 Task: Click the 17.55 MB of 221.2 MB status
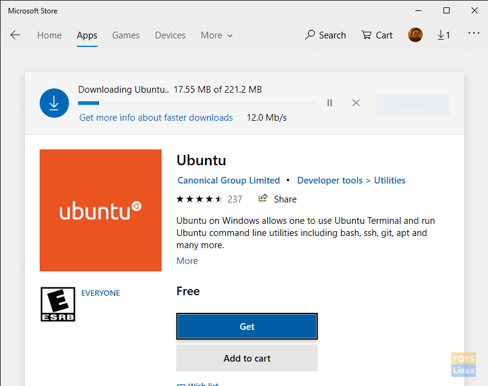tap(218, 90)
